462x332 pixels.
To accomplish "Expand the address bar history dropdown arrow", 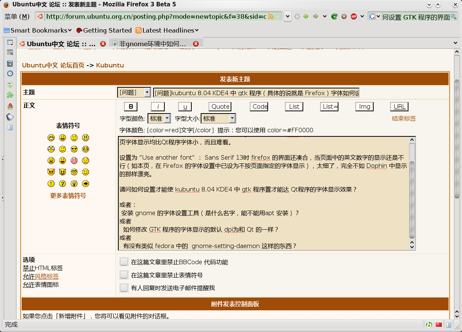I will (x=288, y=16).
